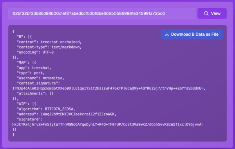Click the address 14aqJ2hMtENYJVCJaekcrqi12fiZJzoWGK
Viewport: 235px width, 149px height.
click(78, 114)
